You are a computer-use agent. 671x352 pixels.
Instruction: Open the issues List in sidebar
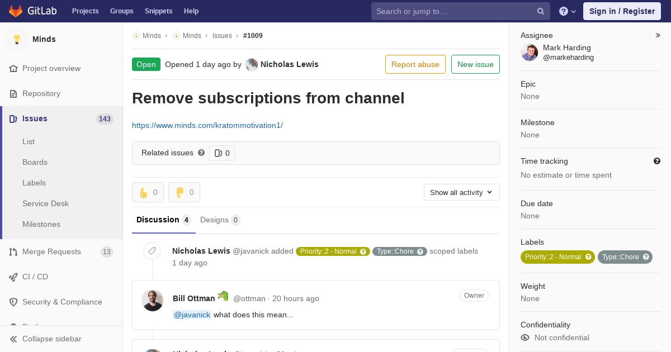pyautogui.click(x=29, y=141)
